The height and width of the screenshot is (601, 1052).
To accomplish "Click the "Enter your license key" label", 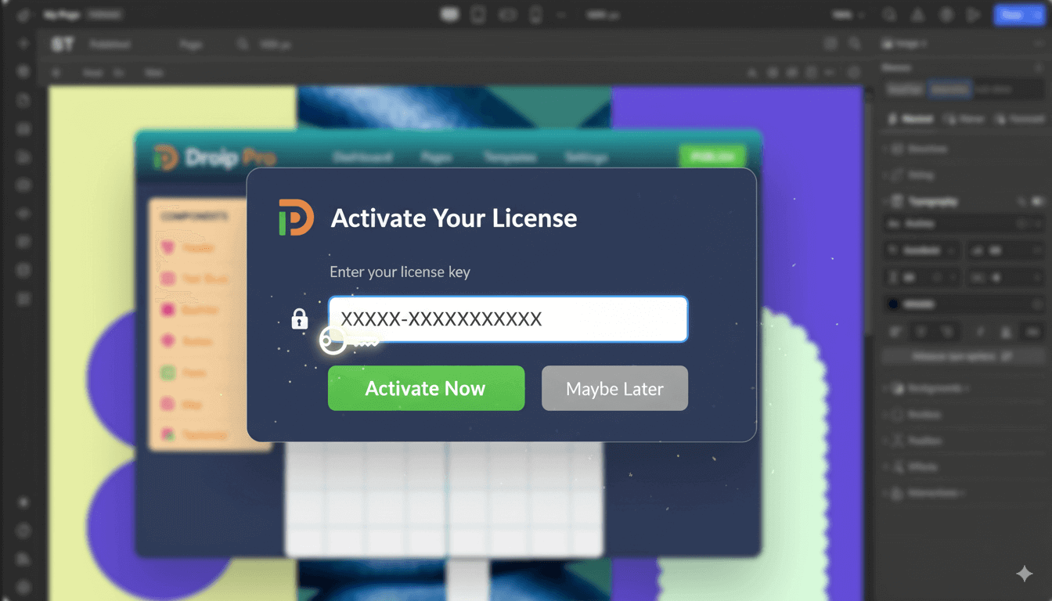I will [400, 272].
